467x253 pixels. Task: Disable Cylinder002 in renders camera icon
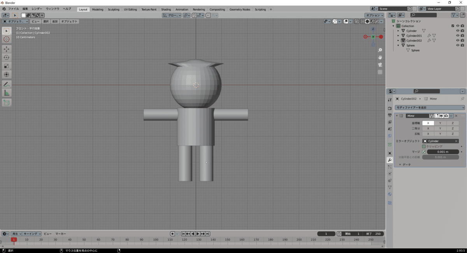coord(462,40)
